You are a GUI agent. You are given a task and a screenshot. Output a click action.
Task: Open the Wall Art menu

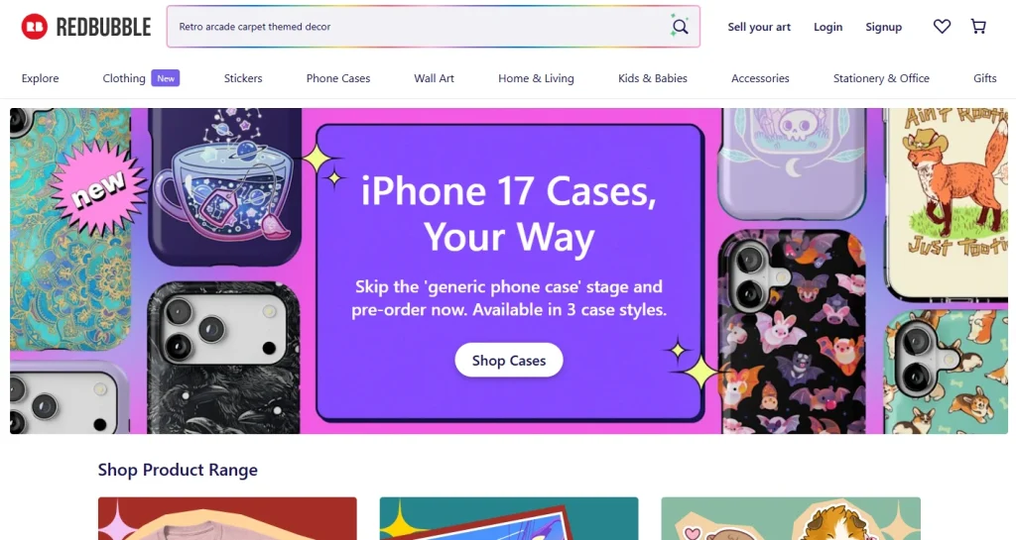tap(435, 78)
